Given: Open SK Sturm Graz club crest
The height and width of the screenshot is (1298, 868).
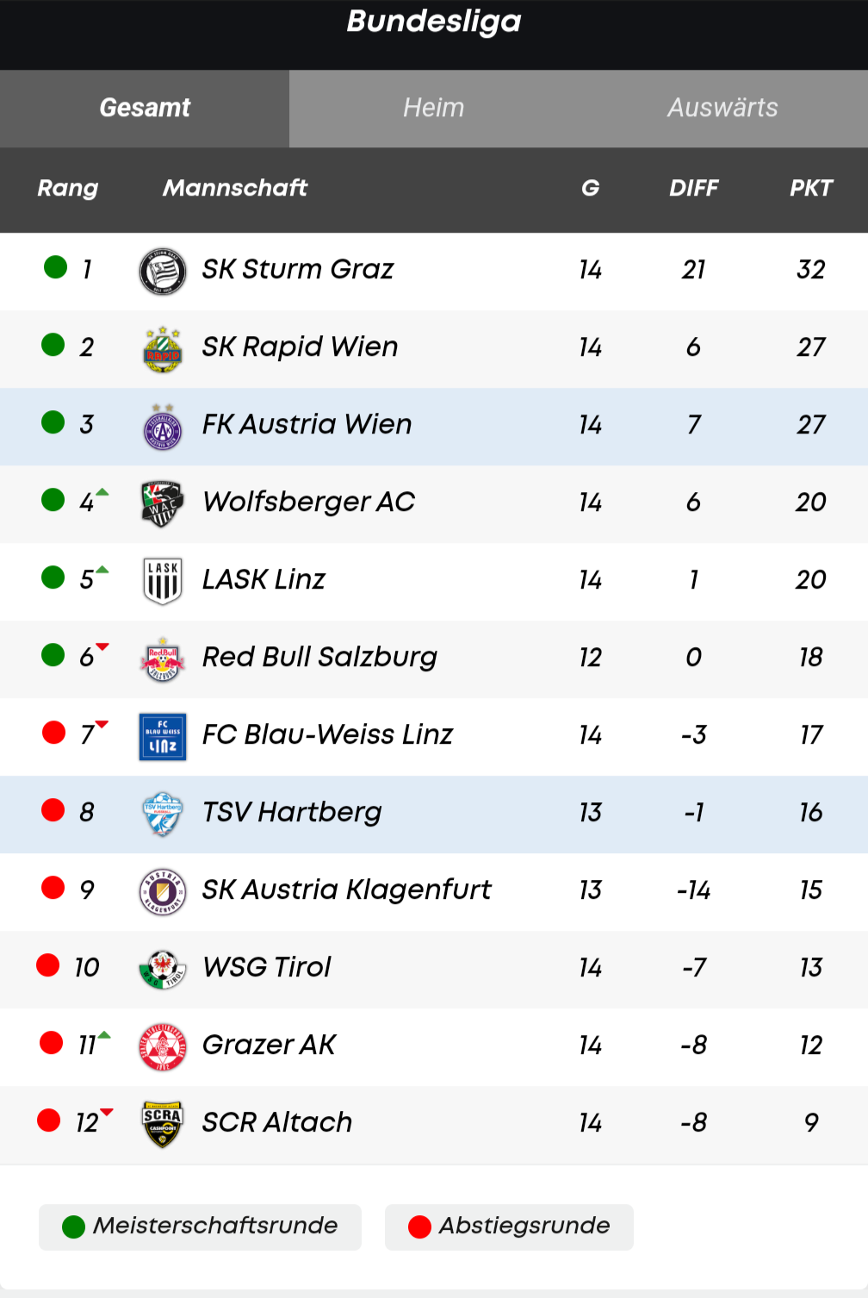Looking at the screenshot, I should [163, 271].
